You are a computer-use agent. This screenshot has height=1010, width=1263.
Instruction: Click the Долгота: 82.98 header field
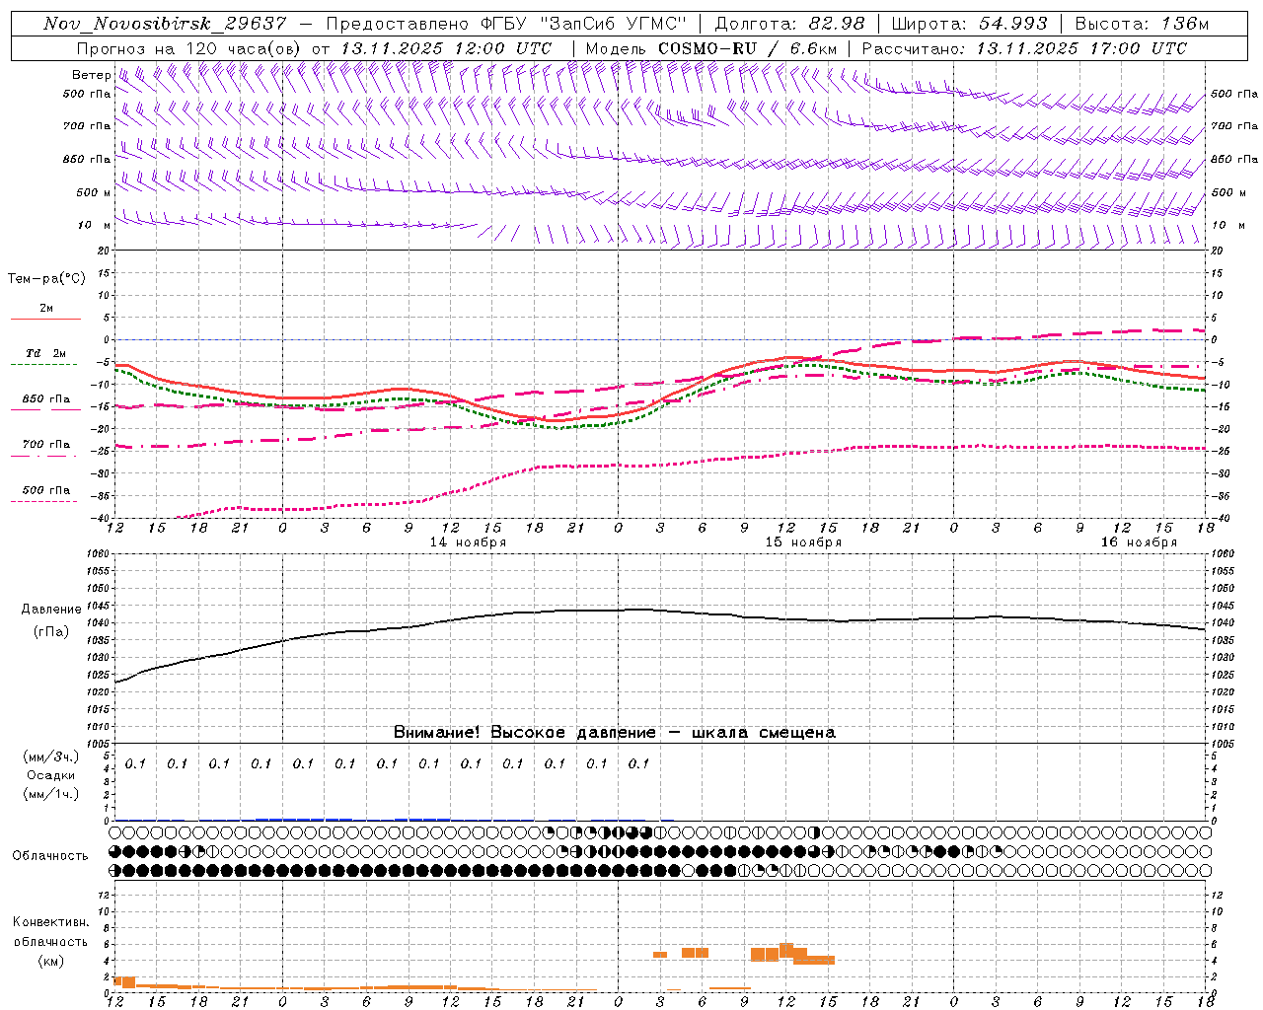789,24
